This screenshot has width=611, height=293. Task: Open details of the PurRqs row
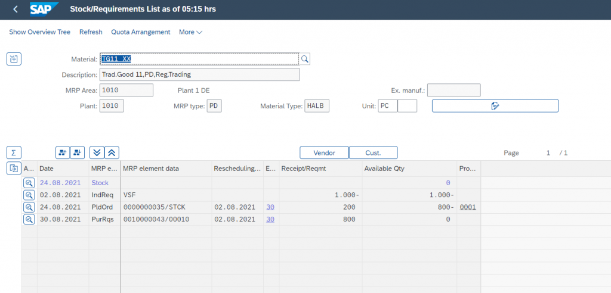point(29,220)
